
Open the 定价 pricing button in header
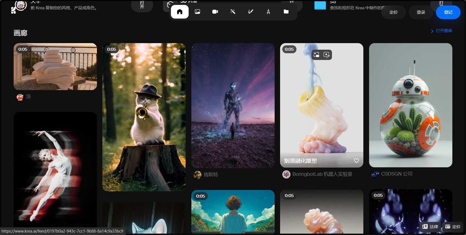(393, 12)
